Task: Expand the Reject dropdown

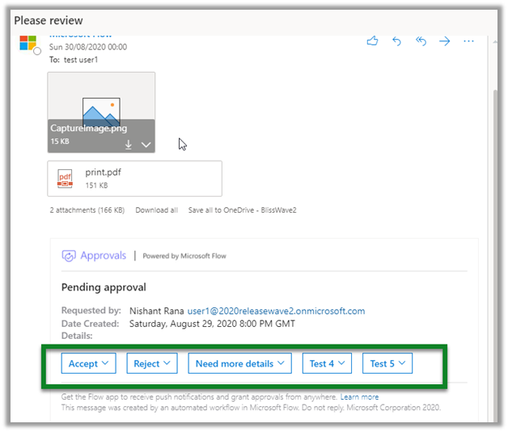Action: [x=152, y=364]
